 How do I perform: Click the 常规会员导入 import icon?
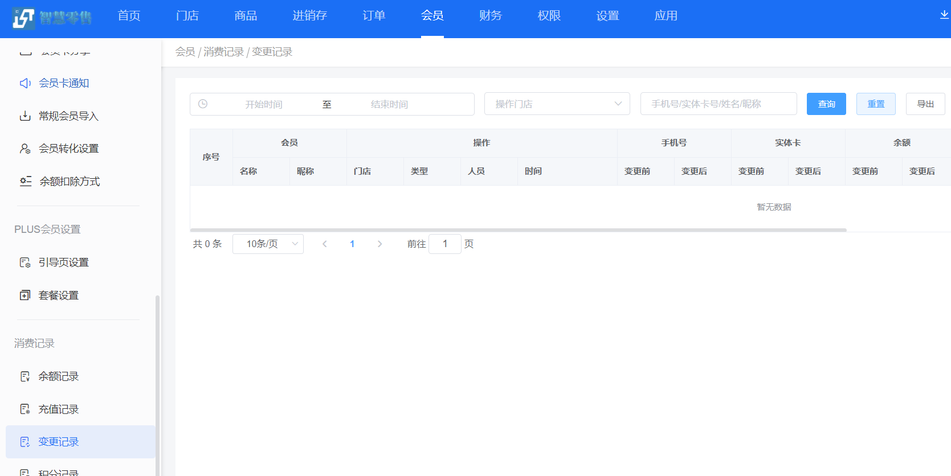pyautogui.click(x=25, y=116)
